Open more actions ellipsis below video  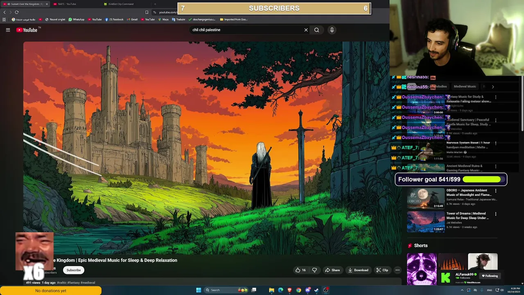coord(397,270)
